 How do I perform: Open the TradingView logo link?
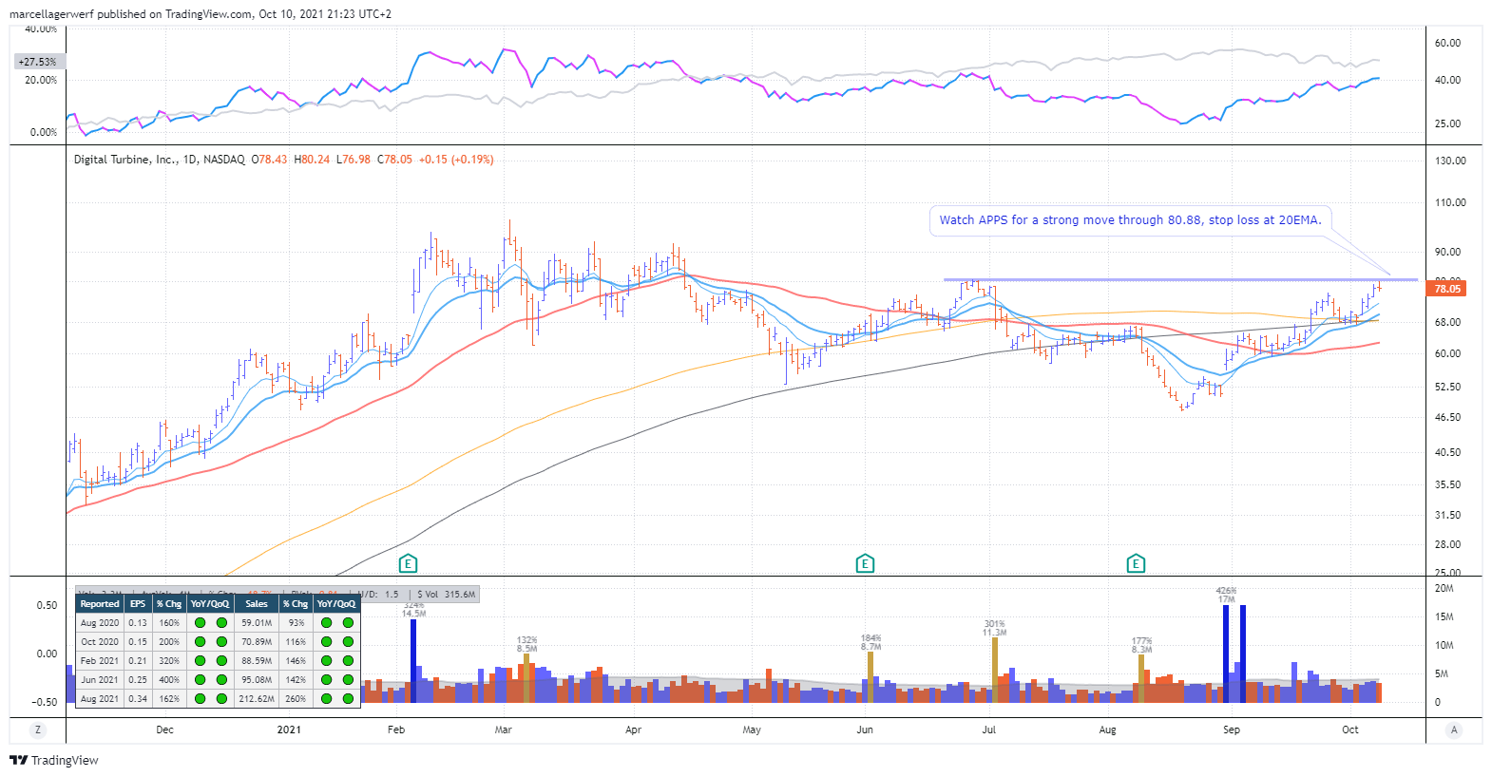[x=54, y=760]
